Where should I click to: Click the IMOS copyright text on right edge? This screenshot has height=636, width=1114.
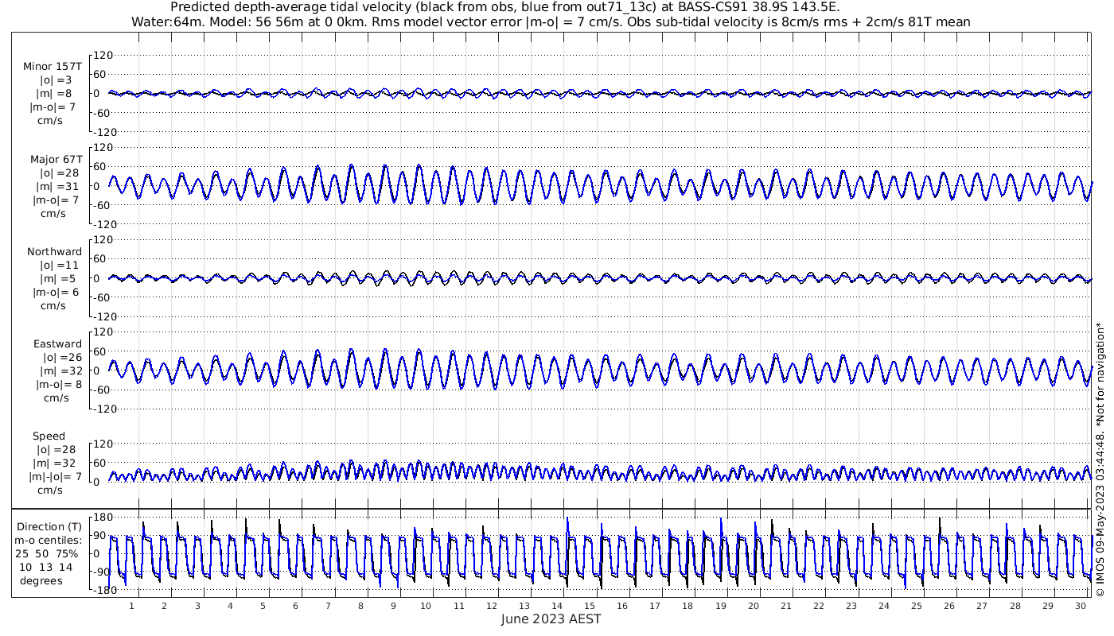click(x=1100, y=460)
